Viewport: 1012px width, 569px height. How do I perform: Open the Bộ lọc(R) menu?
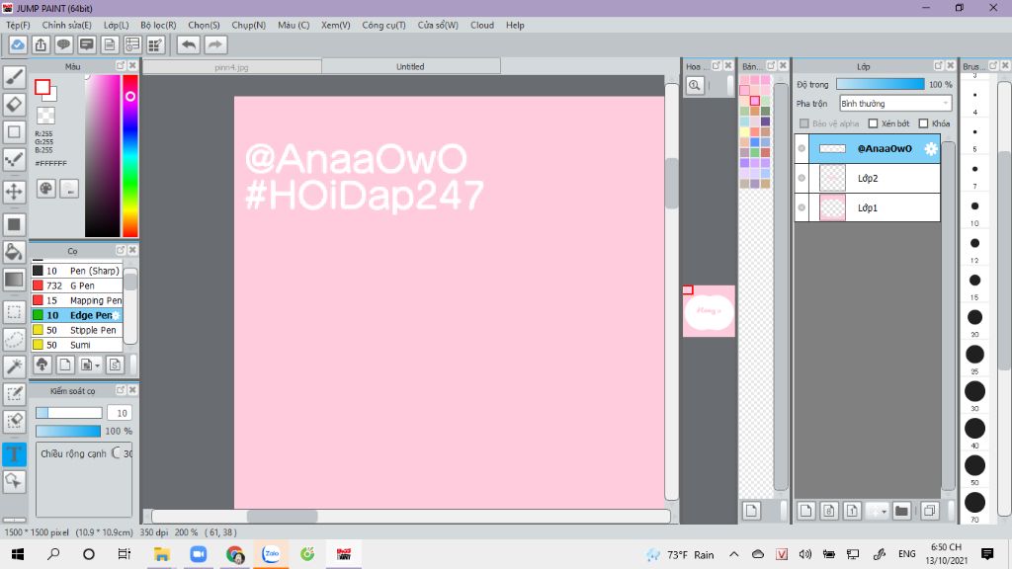[158, 25]
